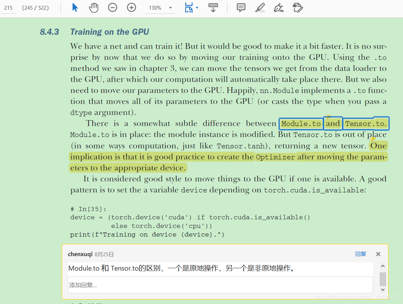403x304 pixels.
Task: Click the code line 'print(f"Training on device'
Action: (x=147, y=234)
